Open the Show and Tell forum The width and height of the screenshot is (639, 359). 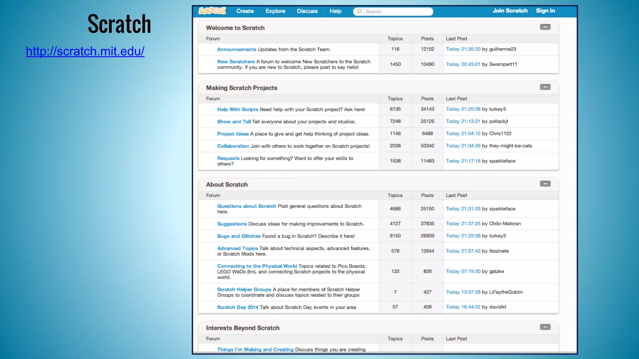coord(234,122)
